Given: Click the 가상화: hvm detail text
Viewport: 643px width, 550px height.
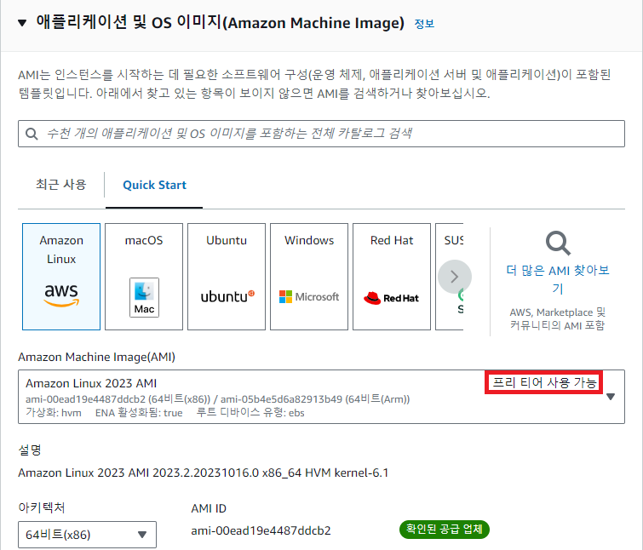Looking at the screenshot, I should pyautogui.click(x=54, y=413).
